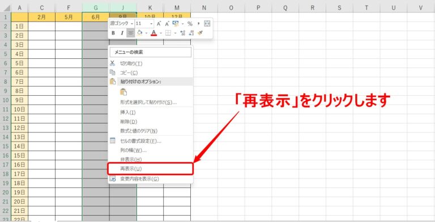Expand font color dropdown arrow

coord(161,33)
